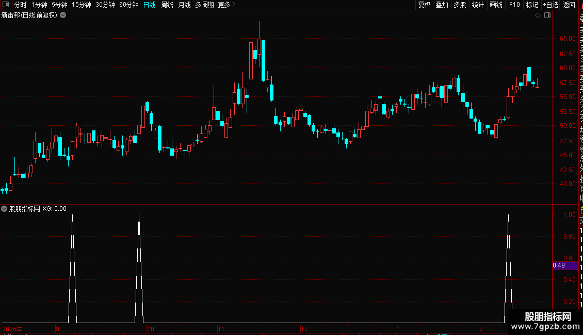Toggle the right side panel icon
This screenshot has width=583, height=335.
click(x=547, y=15)
